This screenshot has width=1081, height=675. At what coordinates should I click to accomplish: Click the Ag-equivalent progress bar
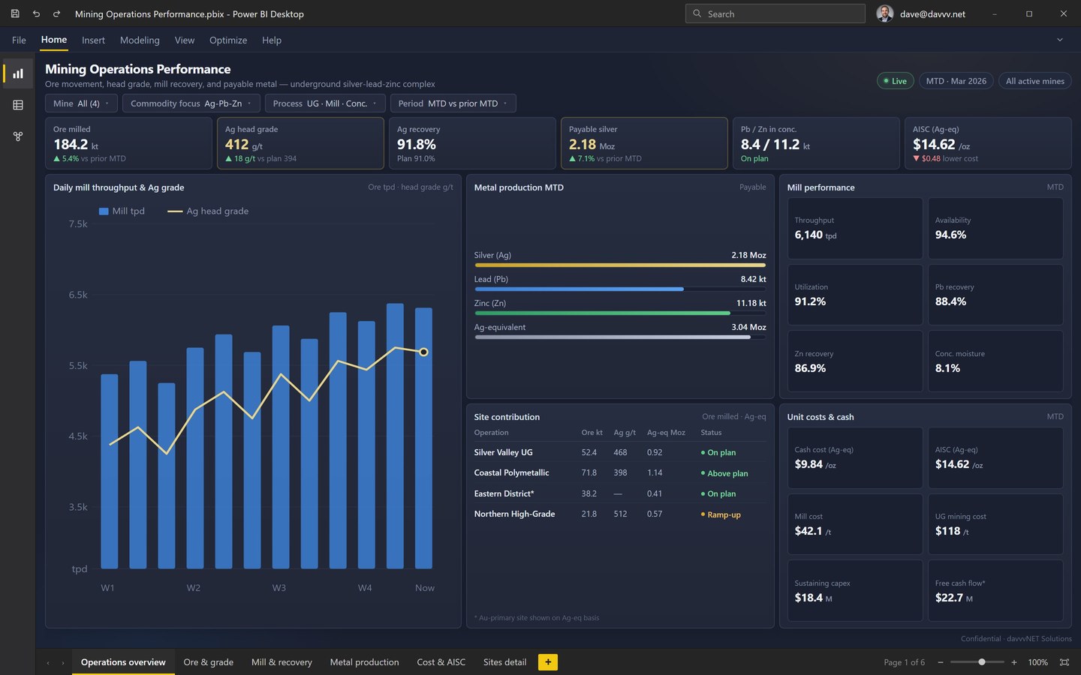click(620, 337)
